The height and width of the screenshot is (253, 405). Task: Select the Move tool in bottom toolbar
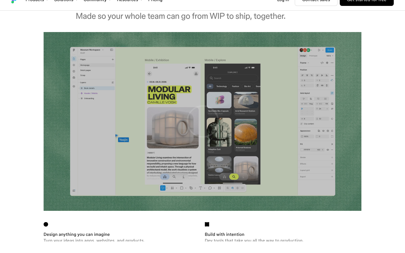click(163, 188)
